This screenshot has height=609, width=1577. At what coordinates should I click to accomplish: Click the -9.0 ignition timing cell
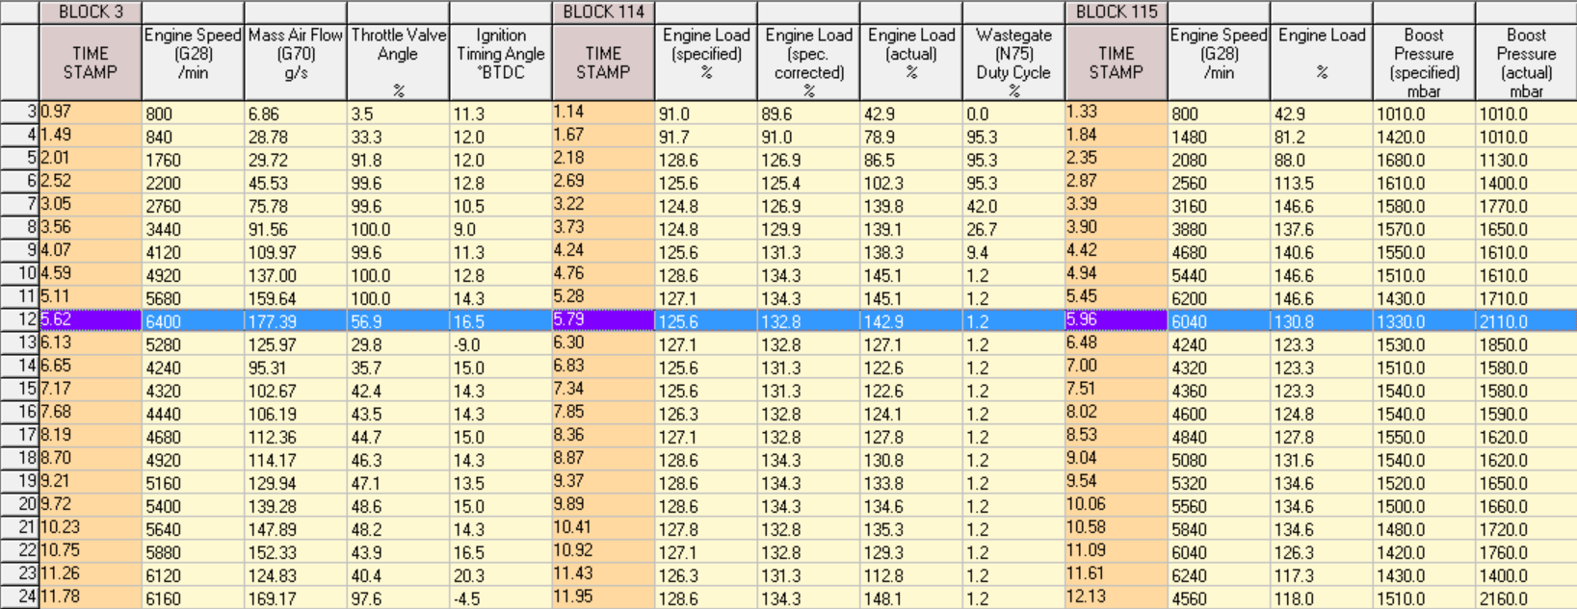click(499, 344)
